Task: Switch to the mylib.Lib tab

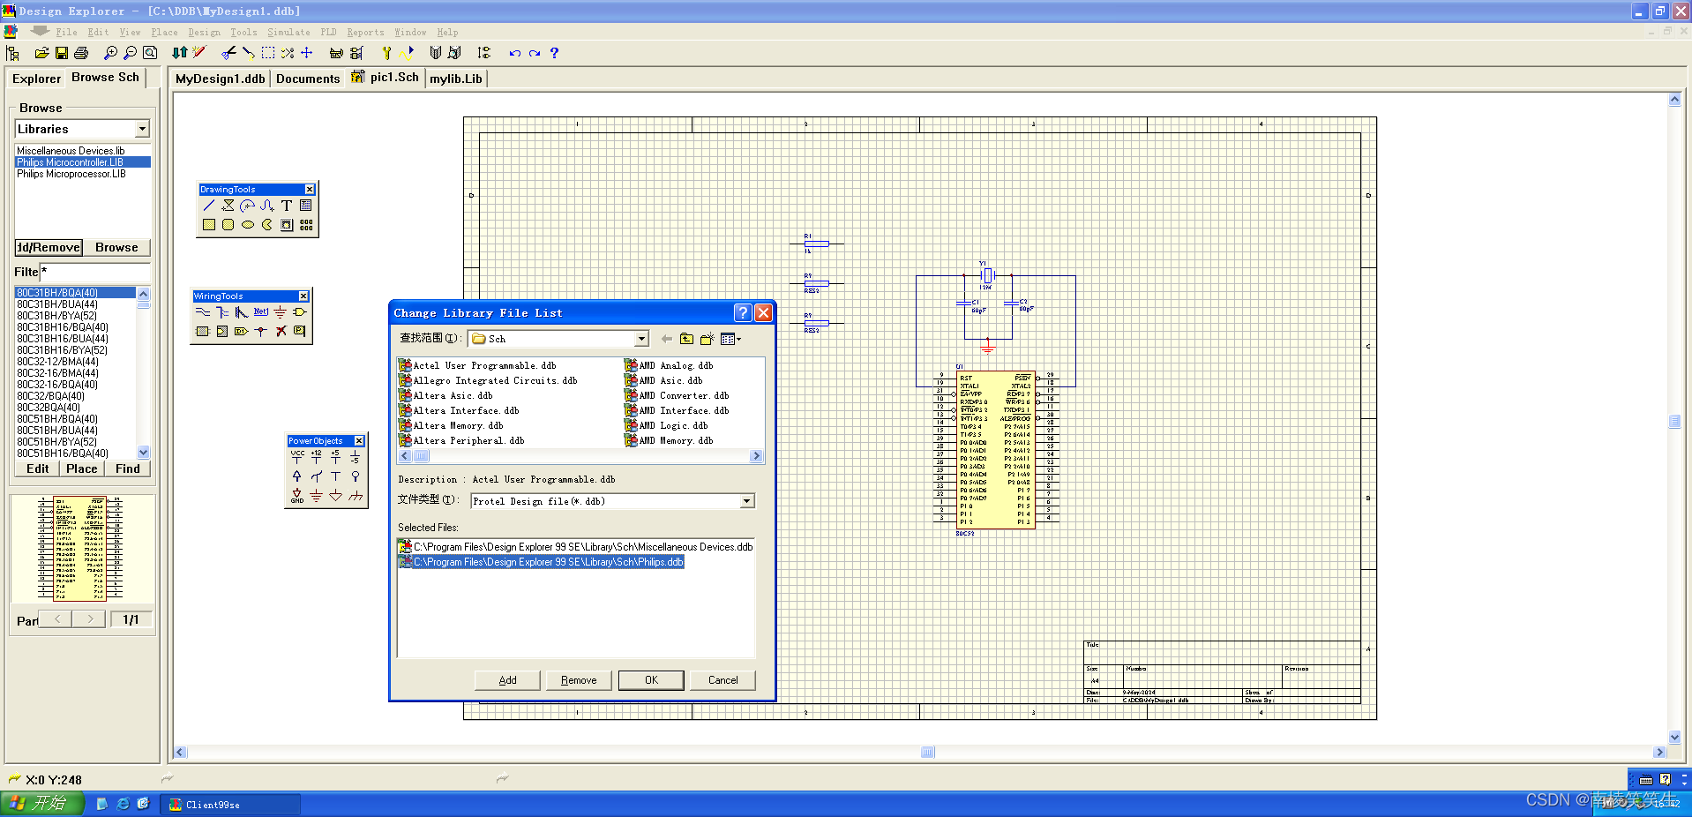Action: (456, 78)
